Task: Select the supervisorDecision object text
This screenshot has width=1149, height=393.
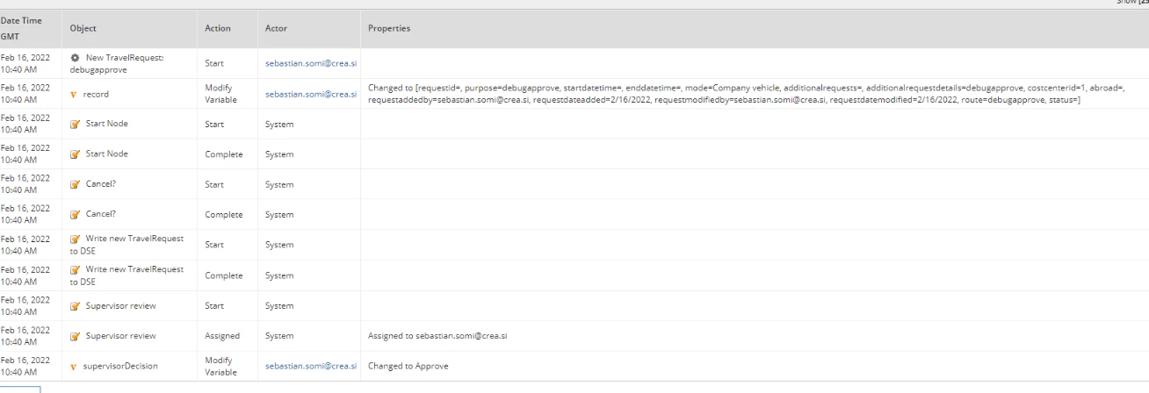Action: [x=120, y=366]
